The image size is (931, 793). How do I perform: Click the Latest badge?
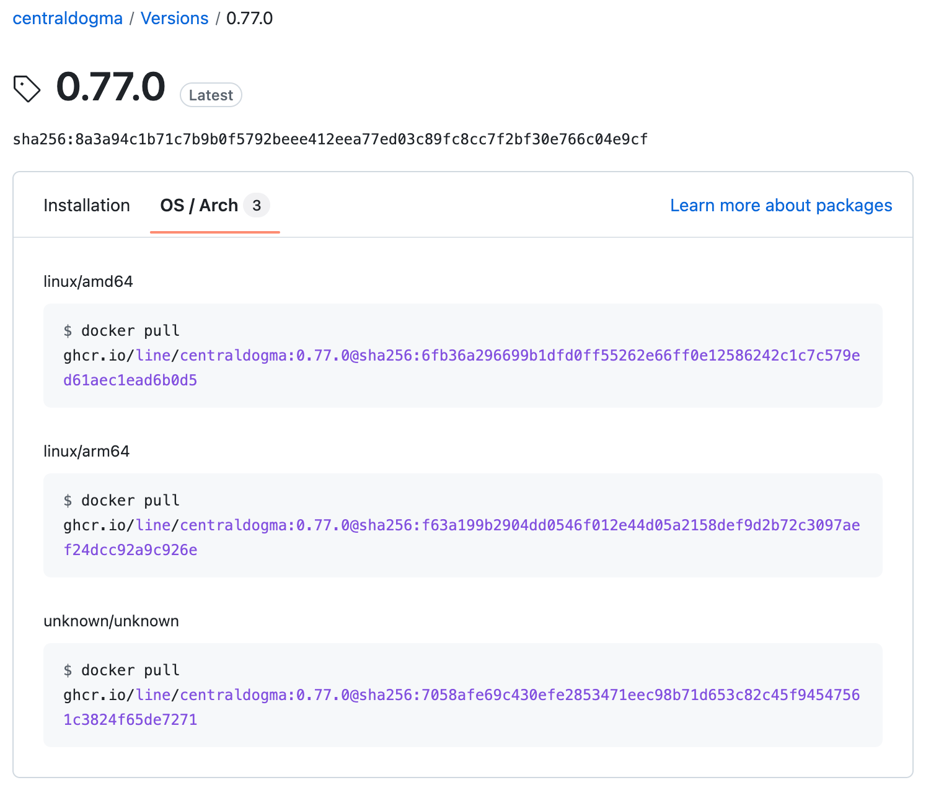(211, 95)
